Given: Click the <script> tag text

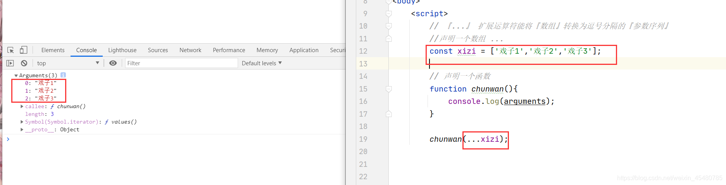Looking at the screenshot, I should click(429, 14).
